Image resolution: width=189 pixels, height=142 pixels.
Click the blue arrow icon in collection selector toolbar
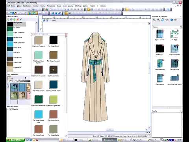click(171, 20)
